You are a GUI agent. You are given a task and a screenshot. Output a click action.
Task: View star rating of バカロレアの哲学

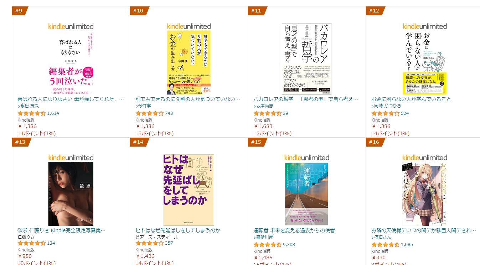click(268, 113)
